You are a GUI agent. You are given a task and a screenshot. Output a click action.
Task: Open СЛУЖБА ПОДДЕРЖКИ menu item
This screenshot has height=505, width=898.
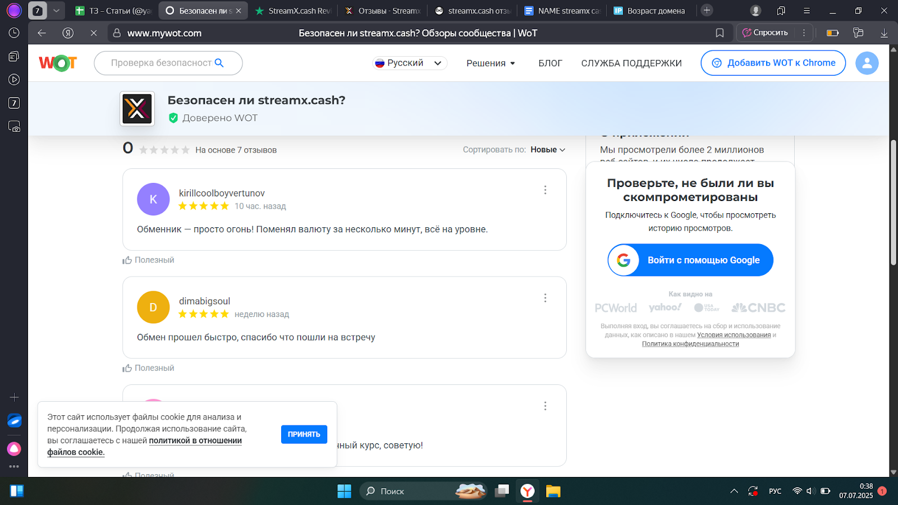point(631,63)
